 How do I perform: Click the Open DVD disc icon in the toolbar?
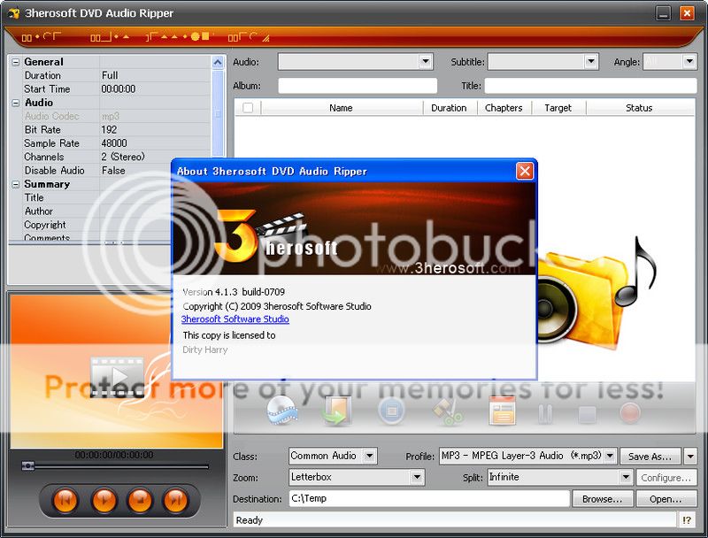[x=281, y=411]
